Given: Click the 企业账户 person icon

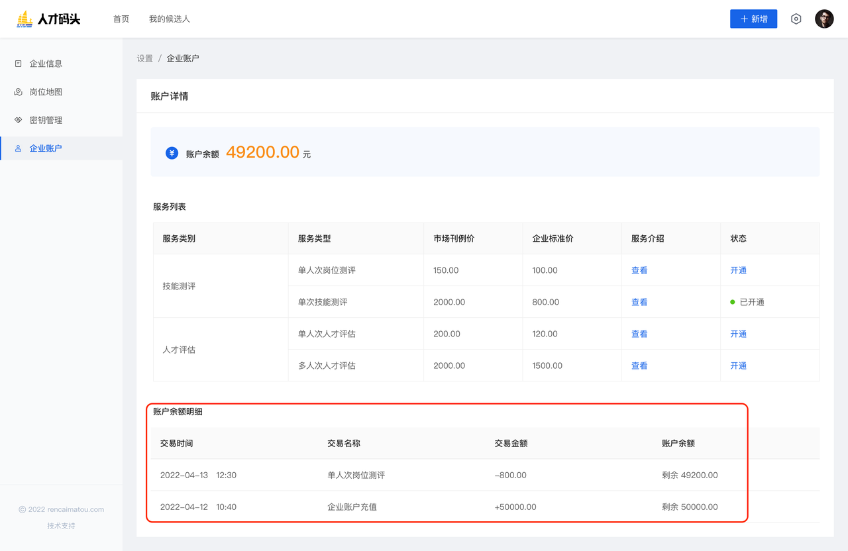Looking at the screenshot, I should pos(18,148).
